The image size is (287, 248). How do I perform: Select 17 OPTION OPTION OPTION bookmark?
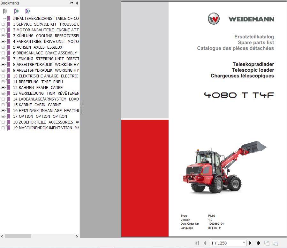pyautogui.click(x=40, y=116)
